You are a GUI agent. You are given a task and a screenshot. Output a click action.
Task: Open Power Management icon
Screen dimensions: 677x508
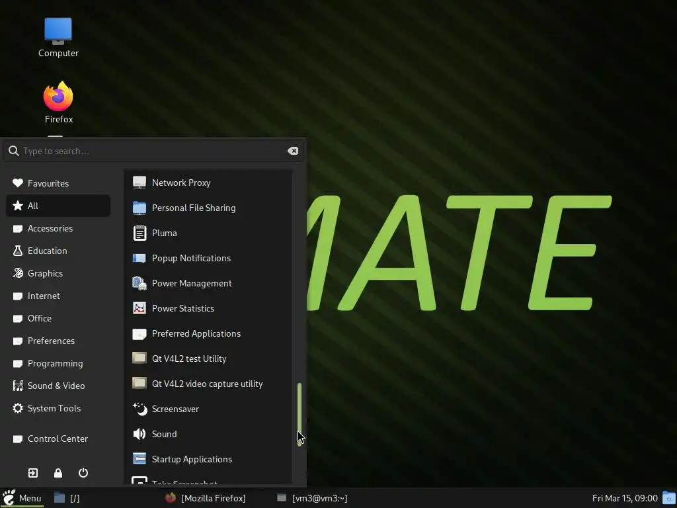point(139,283)
